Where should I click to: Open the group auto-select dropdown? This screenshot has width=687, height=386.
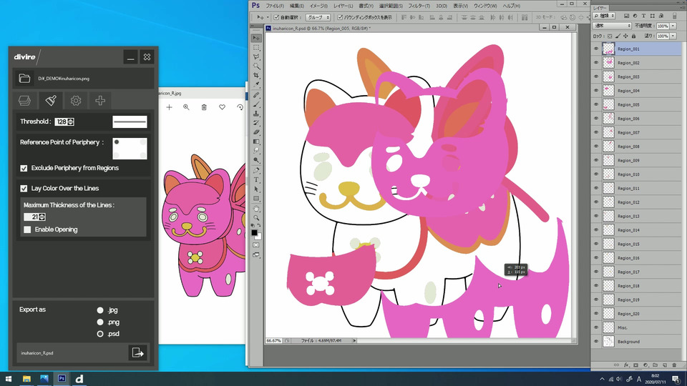pos(318,17)
